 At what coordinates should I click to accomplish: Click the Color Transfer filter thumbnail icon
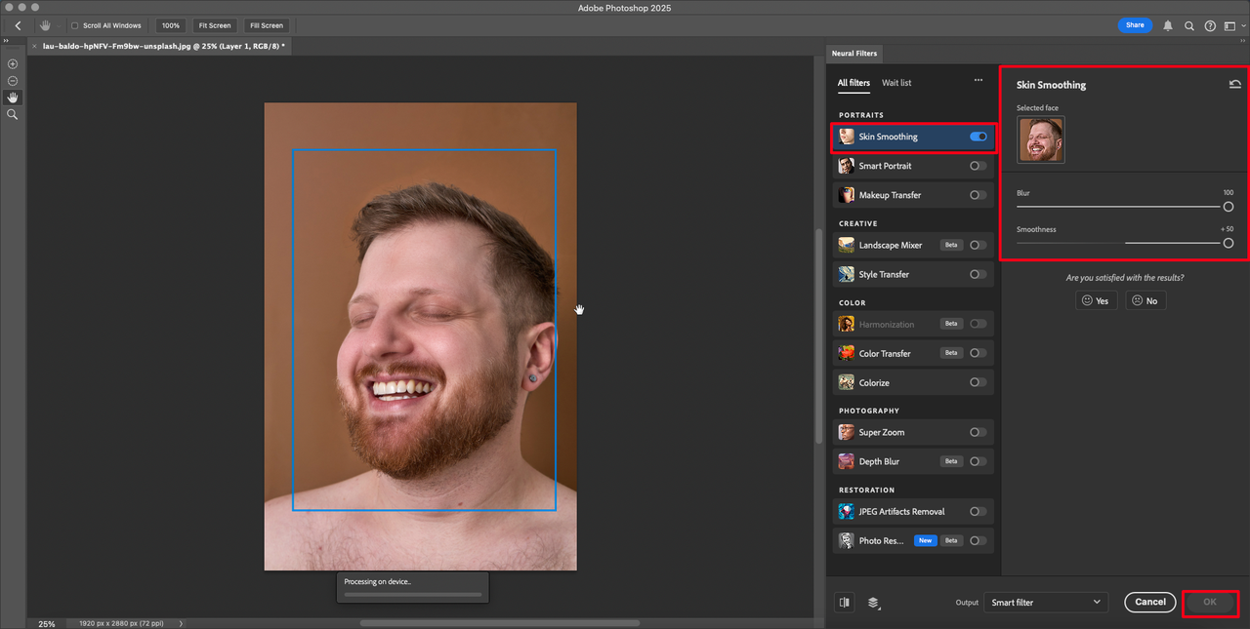(847, 354)
